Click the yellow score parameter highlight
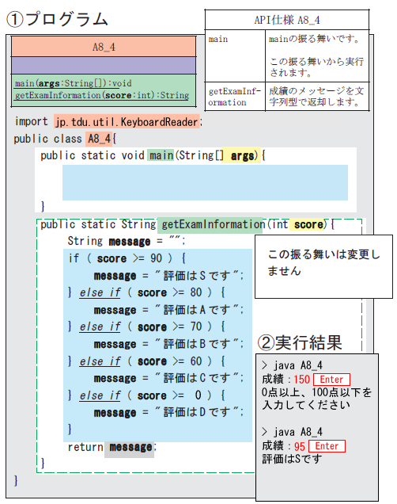The height and width of the screenshot is (504, 397). coord(308,224)
